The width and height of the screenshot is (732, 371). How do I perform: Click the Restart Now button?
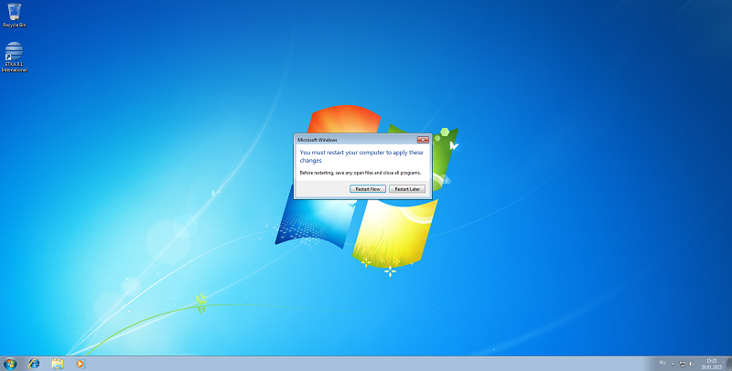tap(368, 189)
